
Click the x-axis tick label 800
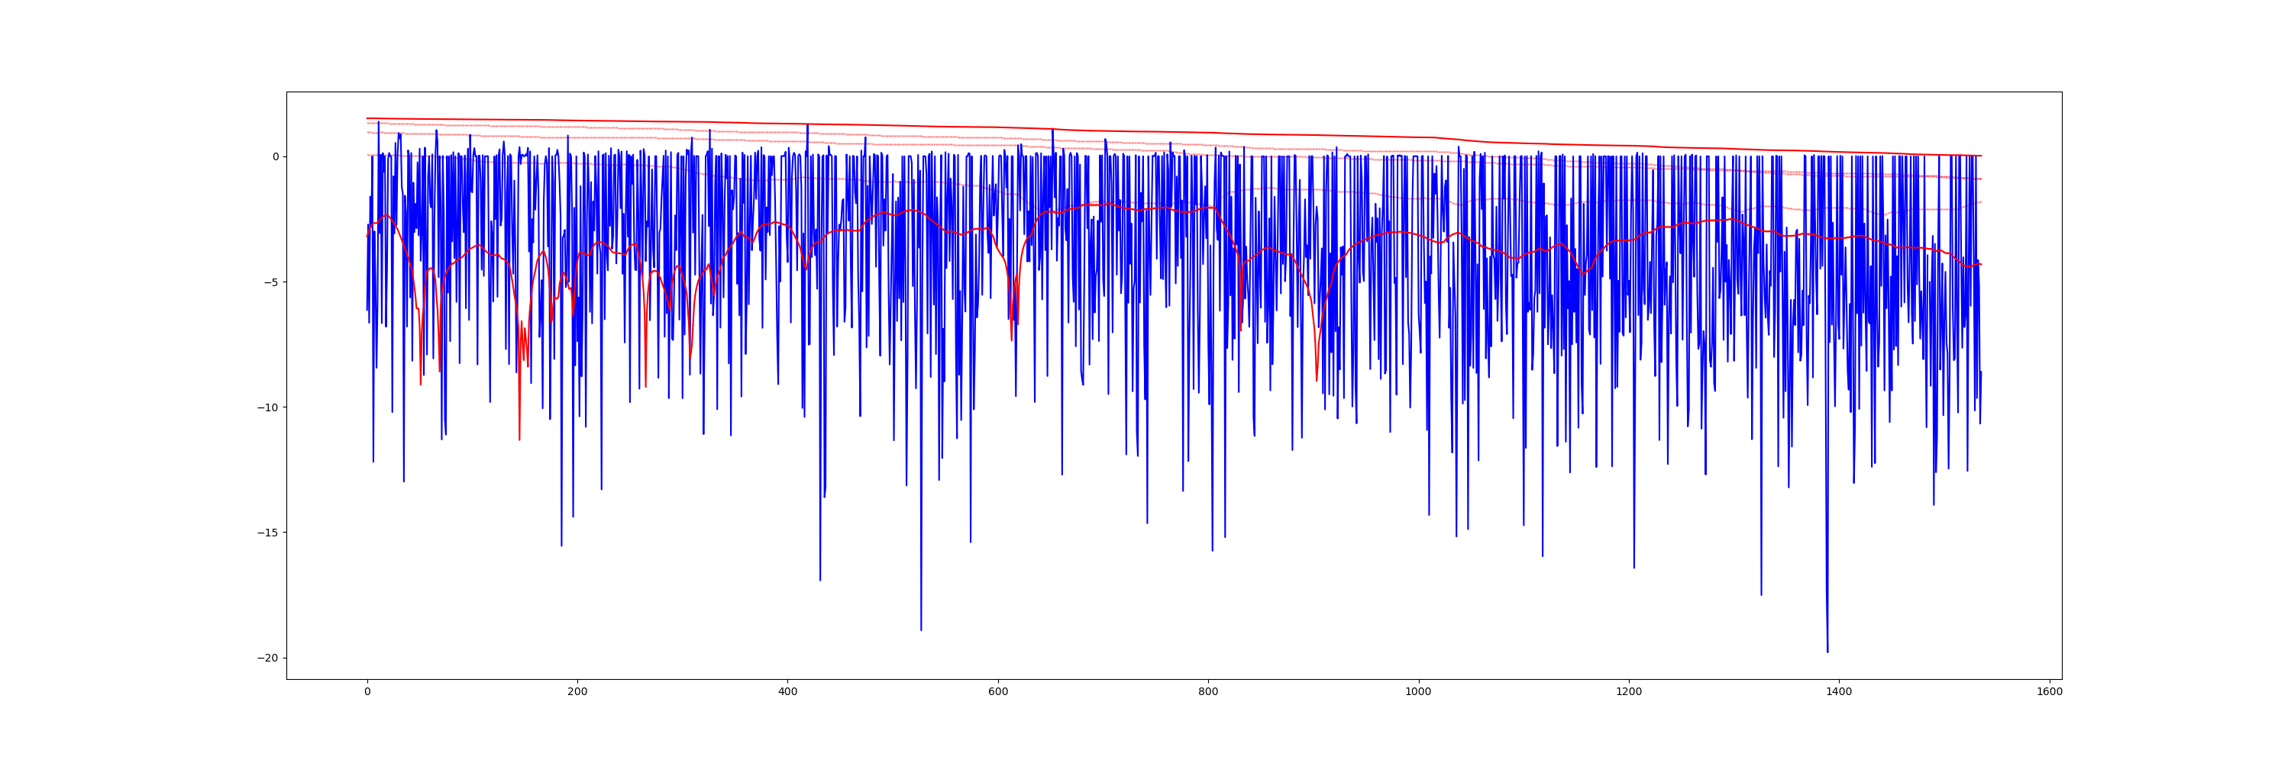pos(1209,692)
